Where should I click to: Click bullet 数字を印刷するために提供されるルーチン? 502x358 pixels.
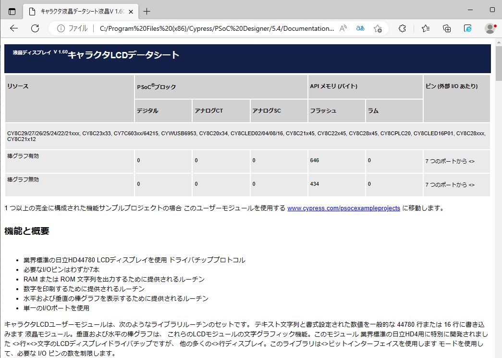coord(84,289)
